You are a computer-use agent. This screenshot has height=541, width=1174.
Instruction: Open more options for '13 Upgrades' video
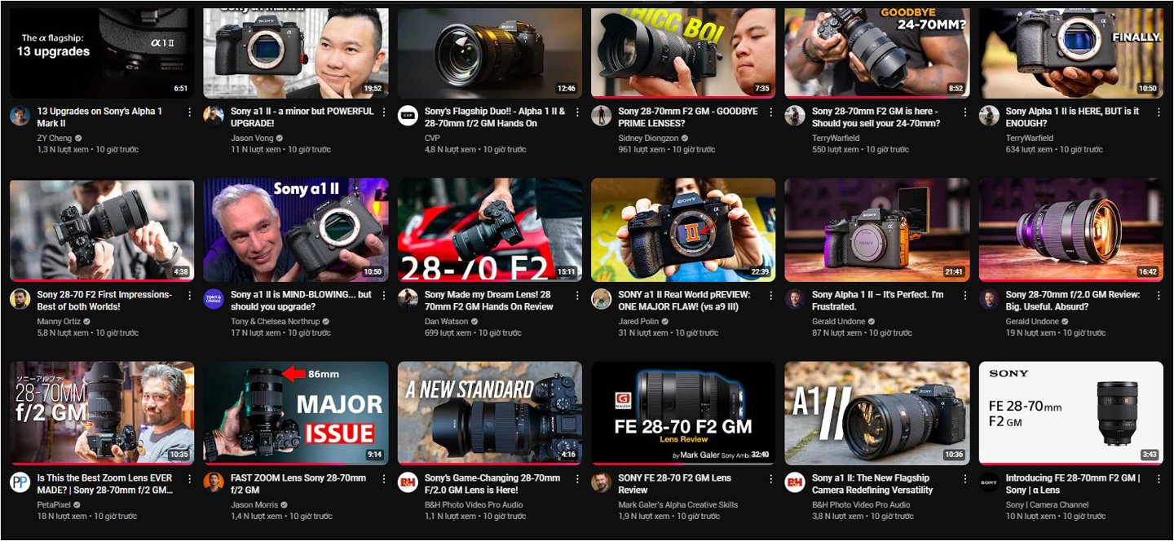tap(189, 112)
